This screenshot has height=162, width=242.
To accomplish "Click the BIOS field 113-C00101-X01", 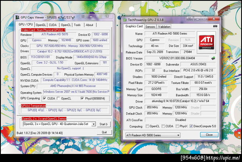I will coord(40,57).
